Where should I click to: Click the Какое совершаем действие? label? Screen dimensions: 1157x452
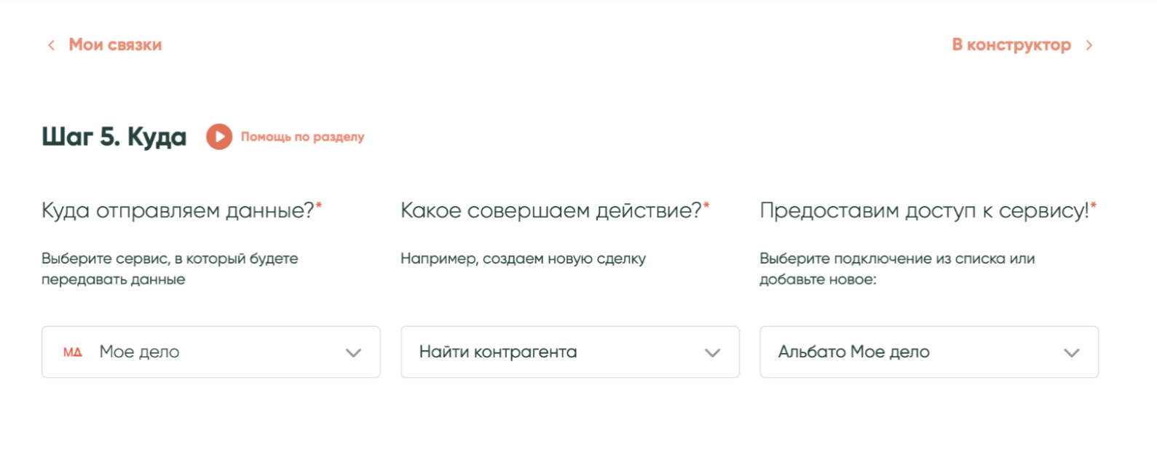551,211
